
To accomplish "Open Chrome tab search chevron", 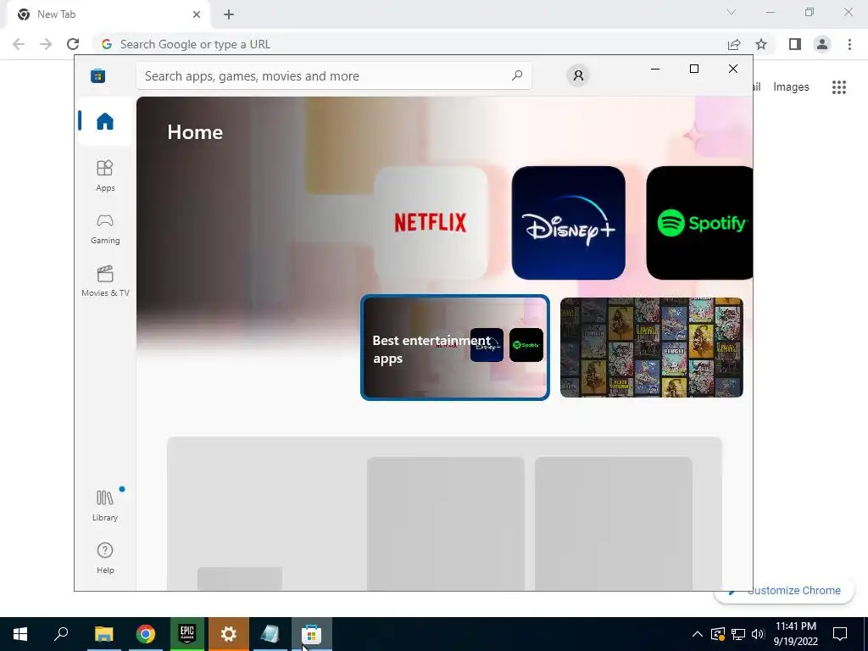I will [x=732, y=12].
